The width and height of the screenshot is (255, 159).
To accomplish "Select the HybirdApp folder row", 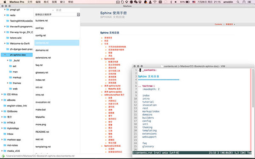I will [x=17, y=128].
